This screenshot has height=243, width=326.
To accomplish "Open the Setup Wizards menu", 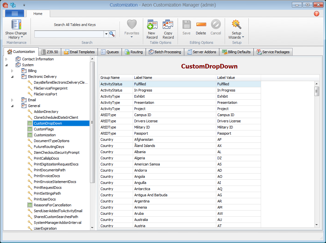I will pyautogui.click(x=236, y=29).
